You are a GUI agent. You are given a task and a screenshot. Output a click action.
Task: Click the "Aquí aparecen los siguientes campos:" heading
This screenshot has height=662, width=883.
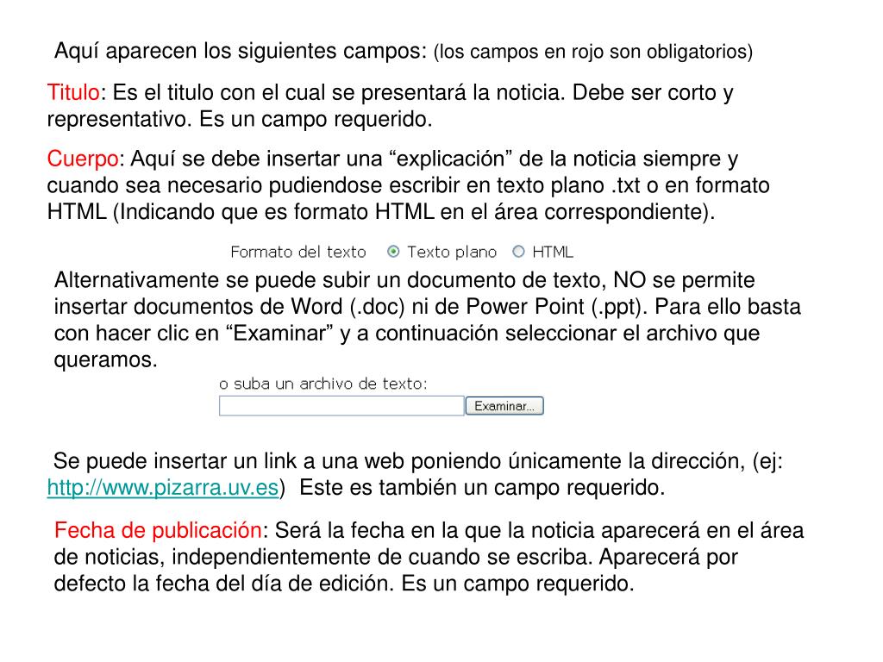241,51
